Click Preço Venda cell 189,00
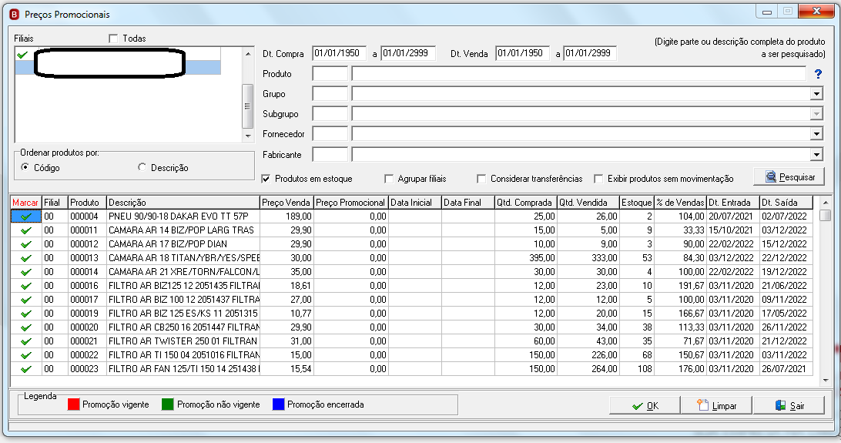 pyautogui.click(x=286, y=216)
